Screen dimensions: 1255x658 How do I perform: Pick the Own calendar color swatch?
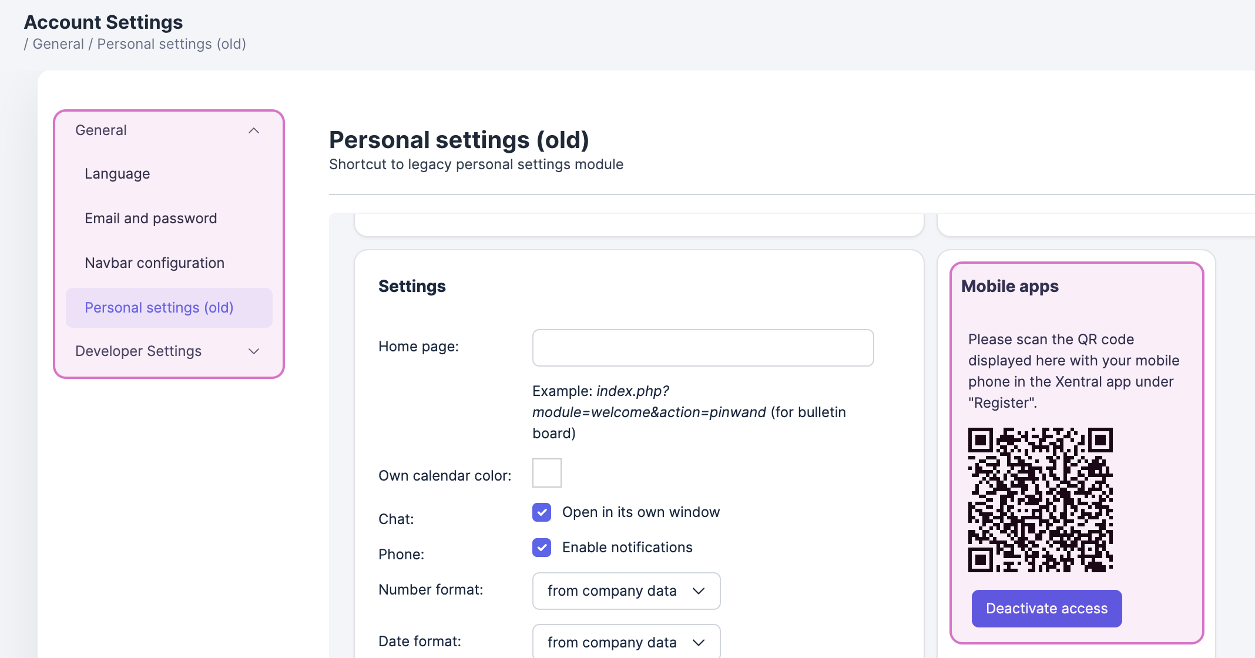(547, 473)
